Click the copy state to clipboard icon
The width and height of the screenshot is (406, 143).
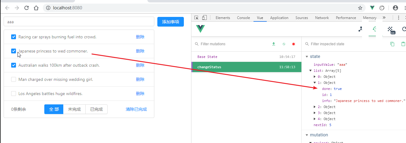pyautogui.click(x=392, y=44)
